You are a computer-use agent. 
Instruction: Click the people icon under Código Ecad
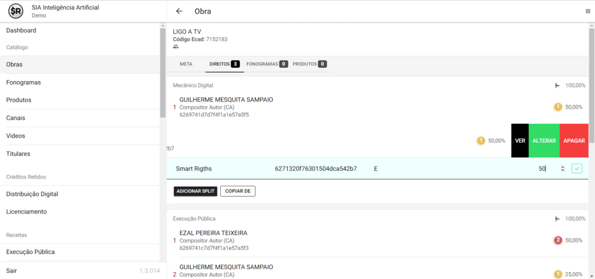(x=176, y=46)
